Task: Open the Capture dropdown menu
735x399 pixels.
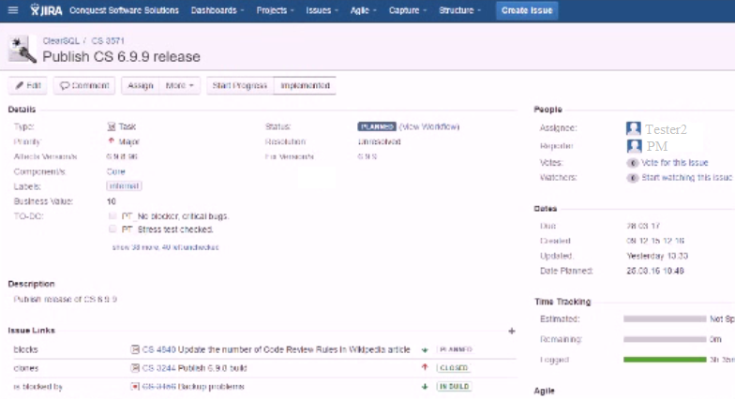Action: (407, 10)
